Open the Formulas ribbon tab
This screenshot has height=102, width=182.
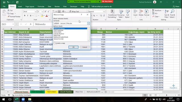pyautogui.click(x=41, y=7)
